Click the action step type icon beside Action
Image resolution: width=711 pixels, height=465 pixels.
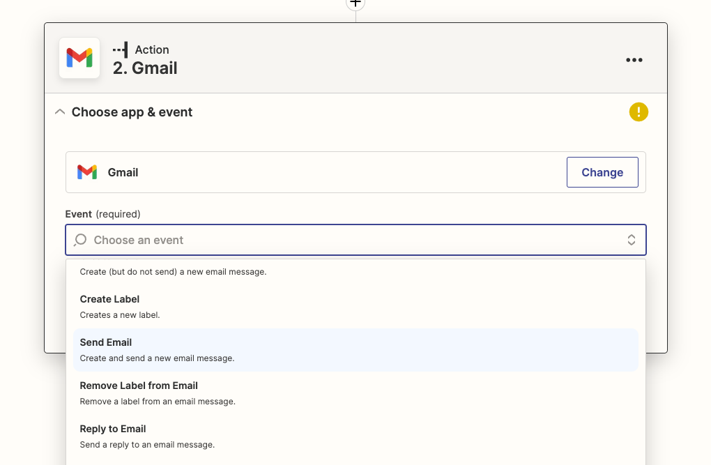pos(121,50)
